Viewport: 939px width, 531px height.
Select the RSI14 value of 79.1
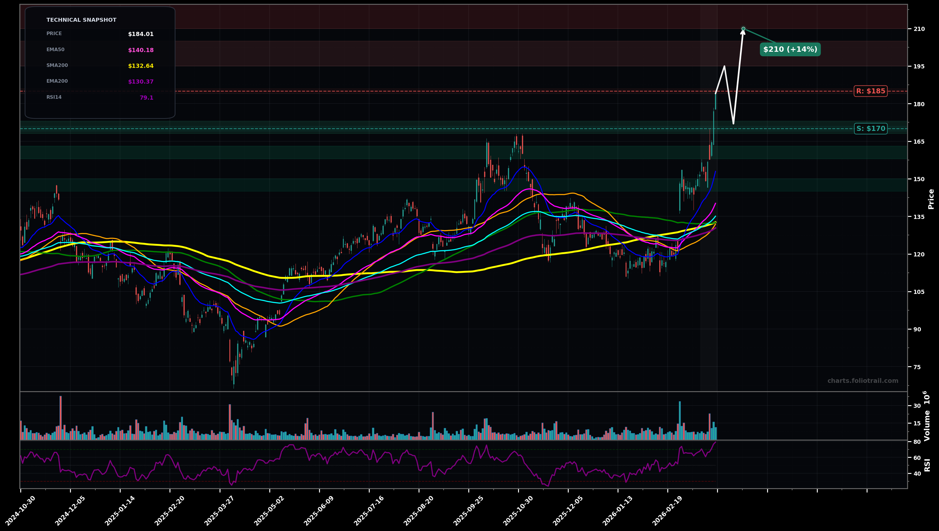(147, 97)
